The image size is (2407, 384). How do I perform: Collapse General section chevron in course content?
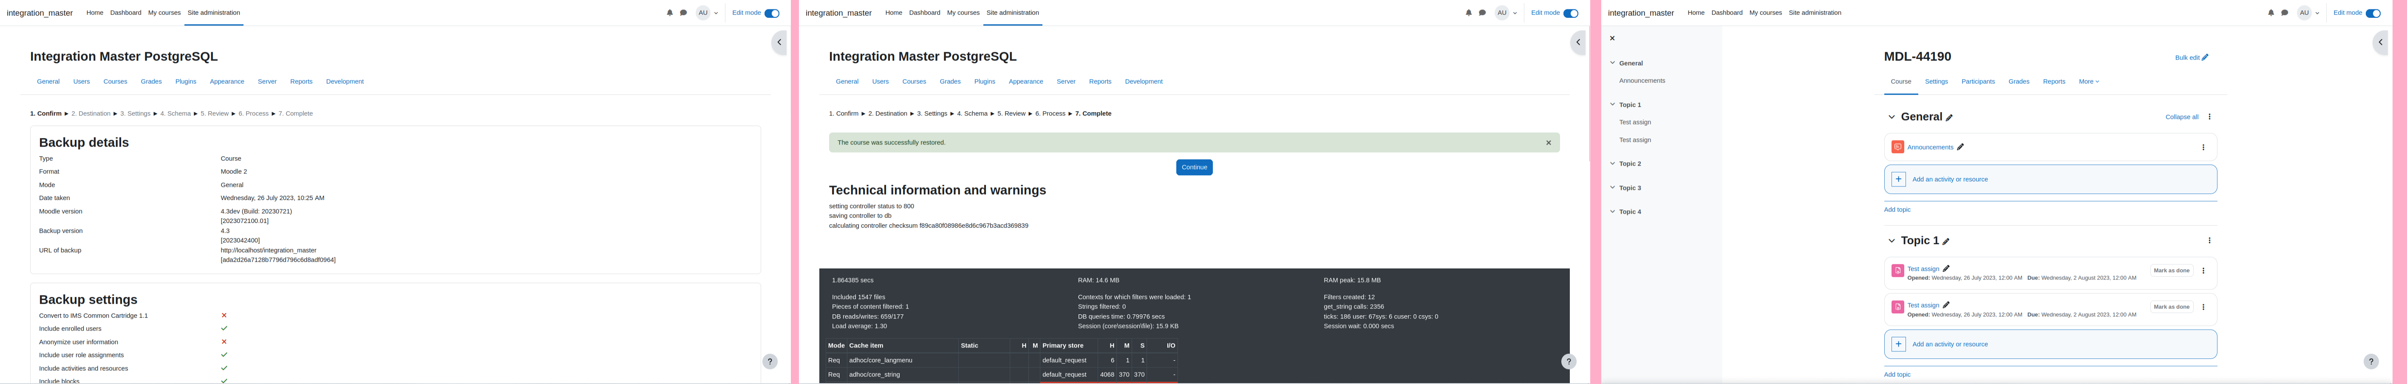click(x=1891, y=118)
